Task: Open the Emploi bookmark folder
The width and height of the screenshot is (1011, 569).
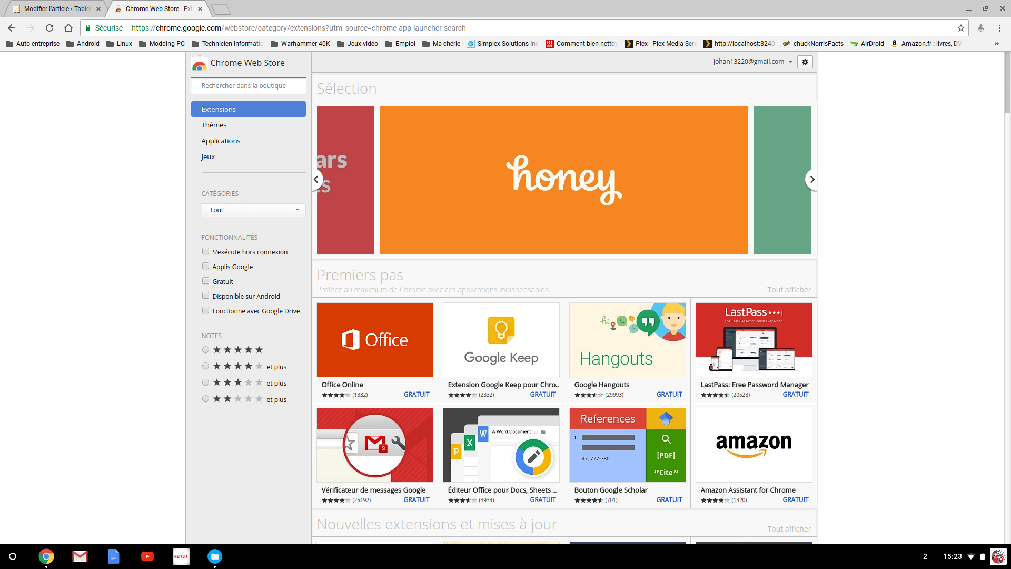Action: point(400,44)
